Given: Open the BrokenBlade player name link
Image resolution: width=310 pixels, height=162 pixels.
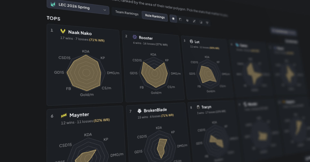Looking at the screenshot, I should 155,110.
